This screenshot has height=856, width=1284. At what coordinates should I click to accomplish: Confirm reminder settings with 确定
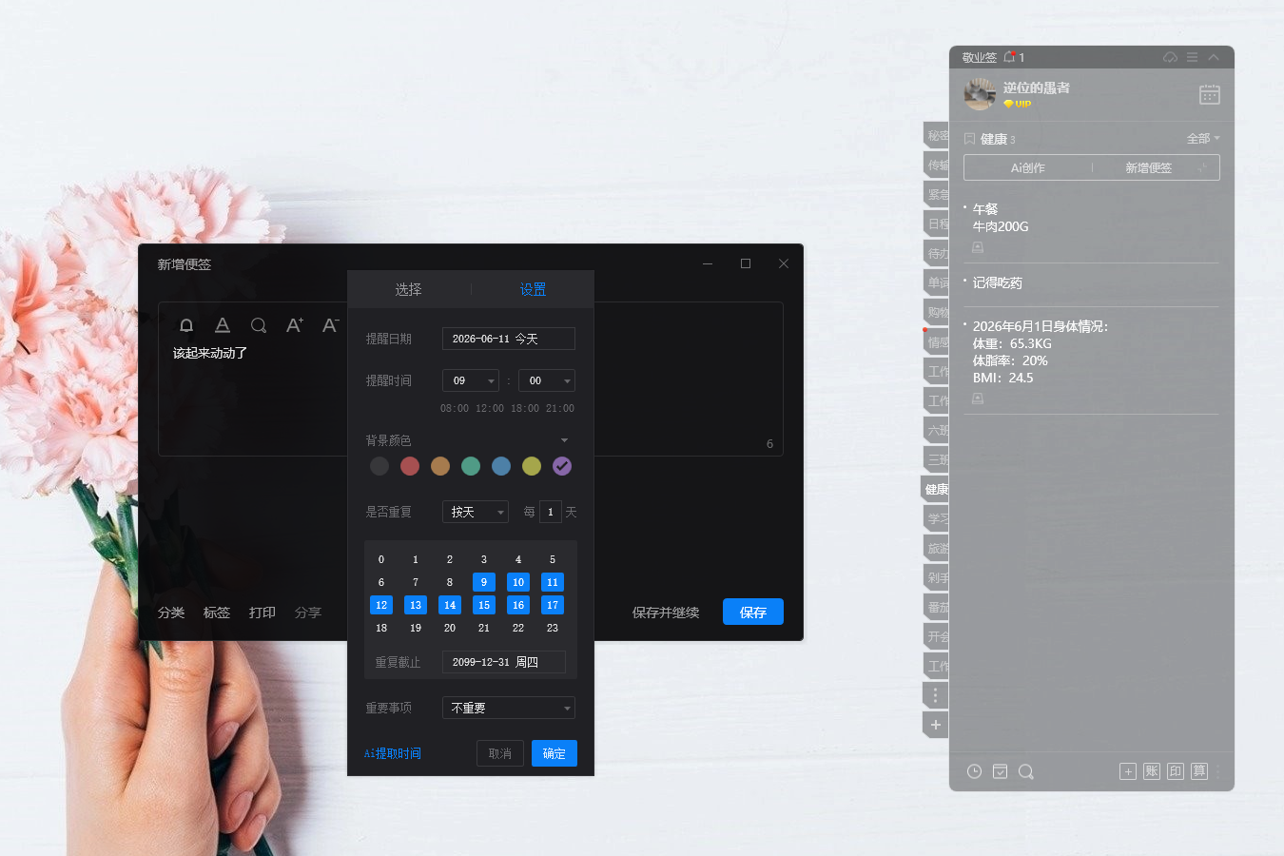[x=554, y=753]
